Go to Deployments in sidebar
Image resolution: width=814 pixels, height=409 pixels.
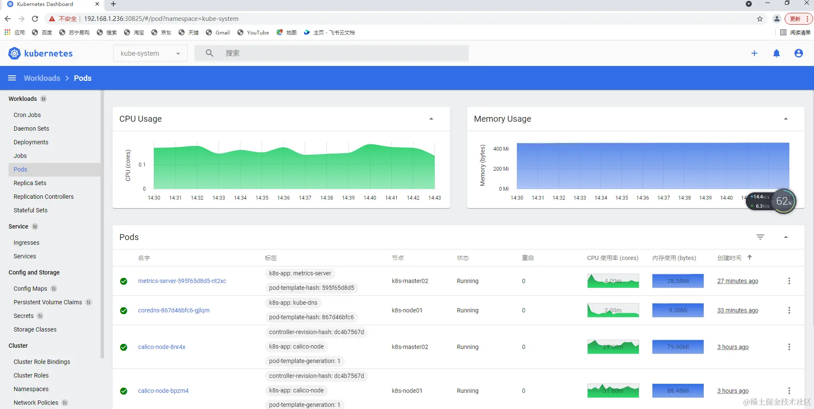tap(31, 142)
